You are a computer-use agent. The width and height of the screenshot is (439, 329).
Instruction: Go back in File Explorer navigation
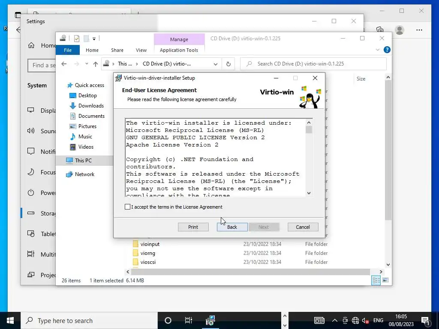click(x=64, y=64)
